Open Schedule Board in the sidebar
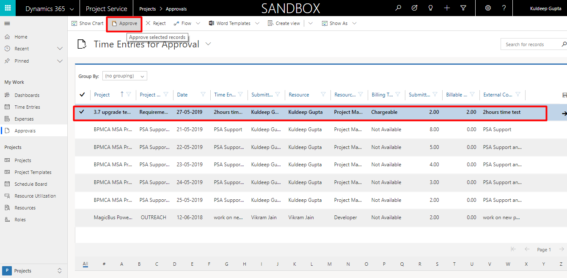Screen dimensions: 567x278 click(x=30, y=184)
